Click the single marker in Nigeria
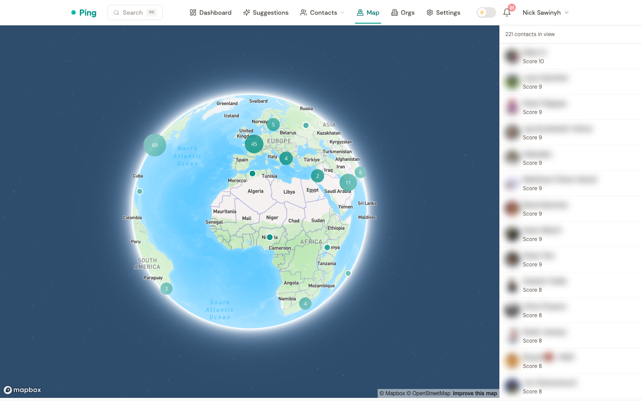 [270, 237]
